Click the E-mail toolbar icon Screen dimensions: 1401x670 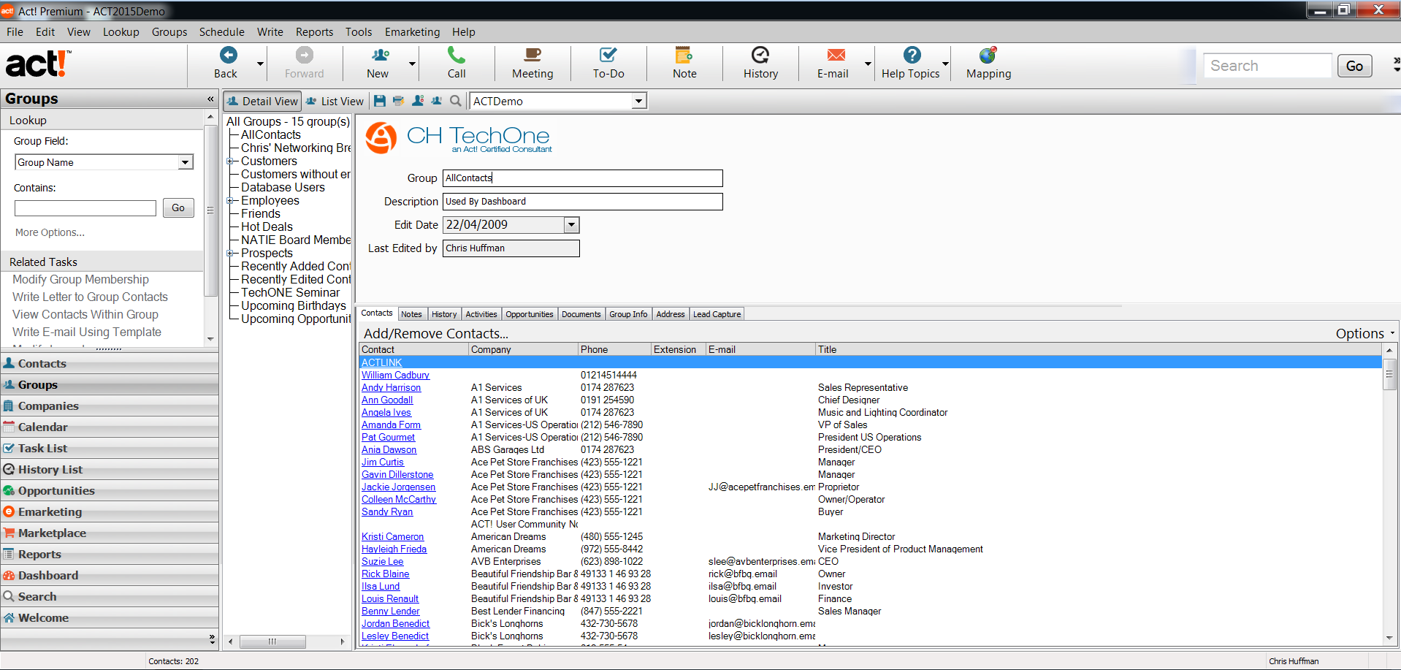[836, 55]
